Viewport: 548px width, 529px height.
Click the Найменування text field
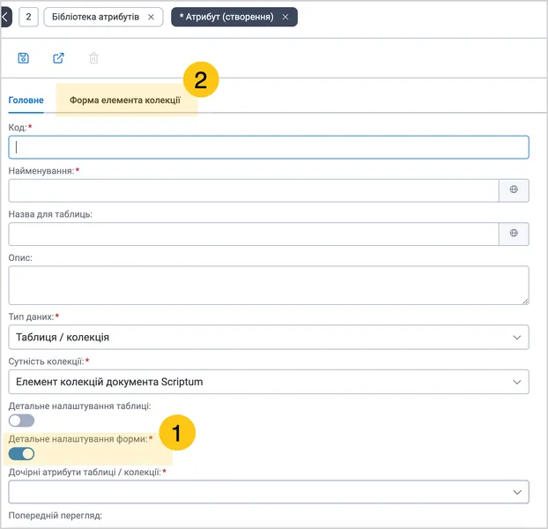254,190
